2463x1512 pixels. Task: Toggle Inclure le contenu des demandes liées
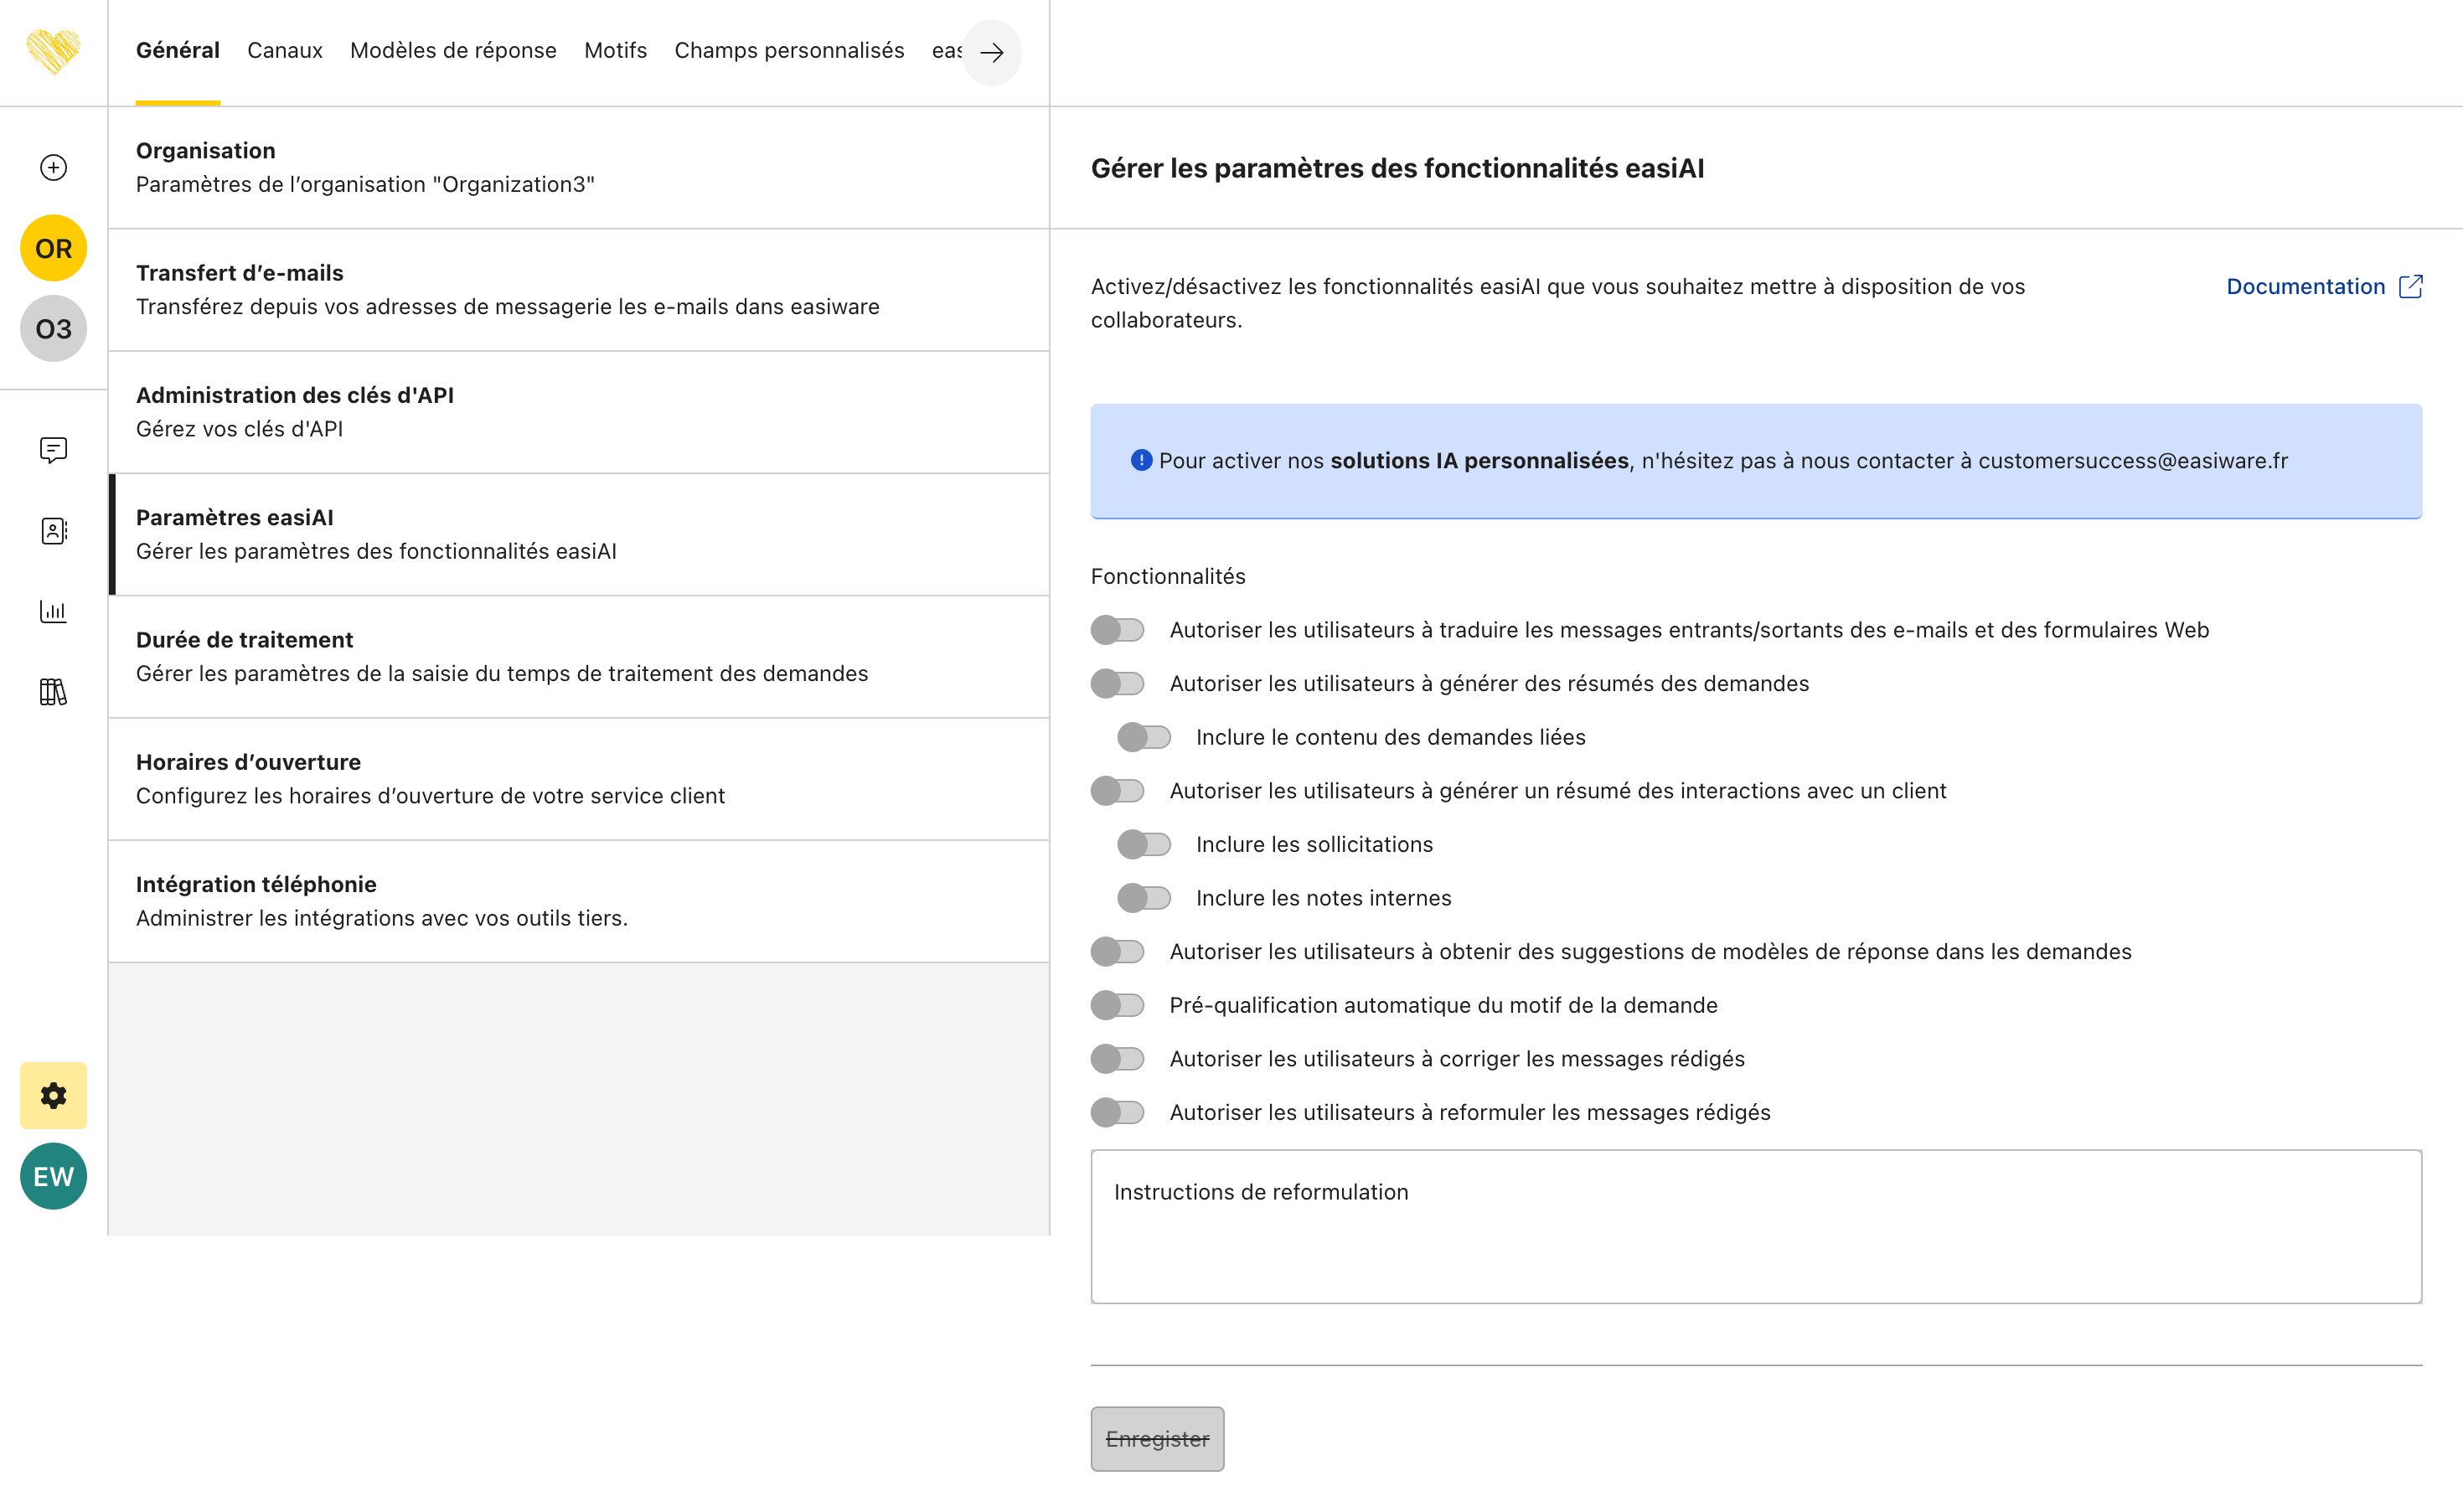coord(1144,737)
